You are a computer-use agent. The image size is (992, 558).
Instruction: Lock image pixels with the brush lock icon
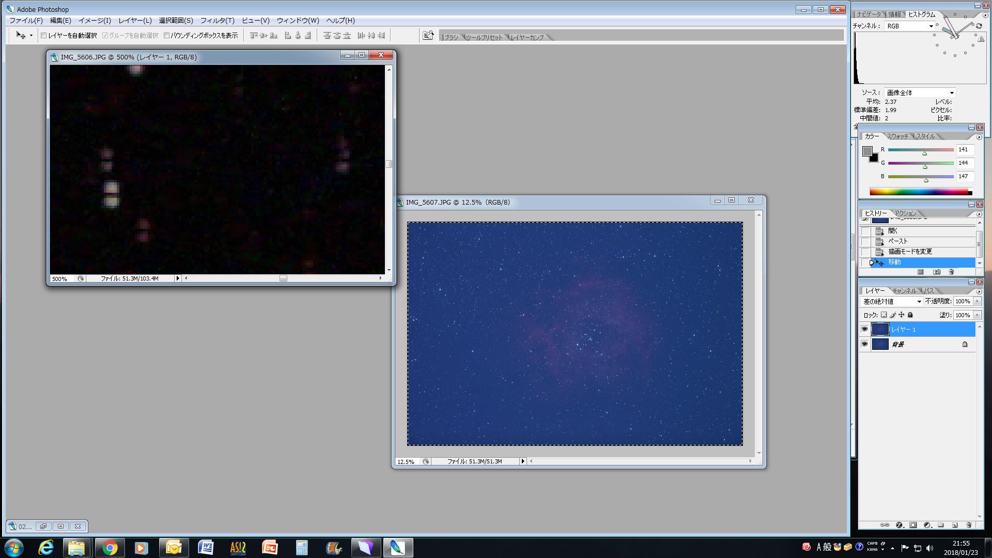(893, 315)
